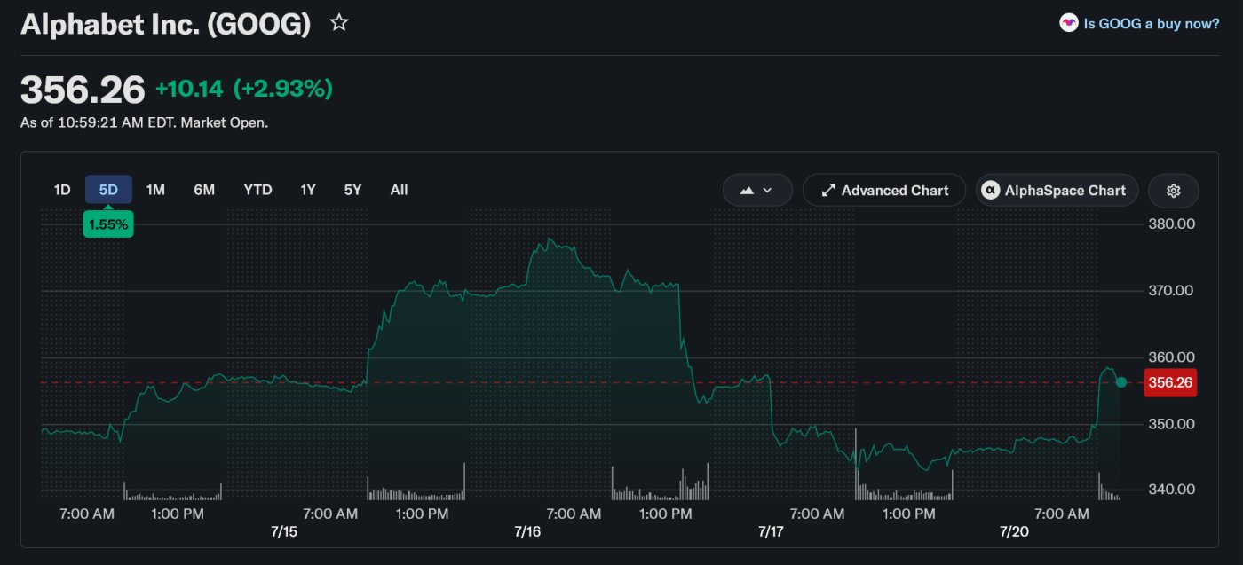Open chart settings gear icon
The height and width of the screenshot is (565, 1243).
(x=1174, y=191)
